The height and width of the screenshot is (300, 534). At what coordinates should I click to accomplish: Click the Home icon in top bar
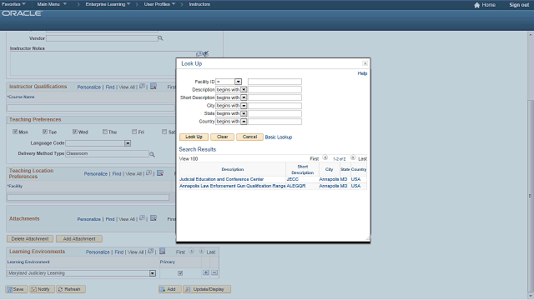476,5
